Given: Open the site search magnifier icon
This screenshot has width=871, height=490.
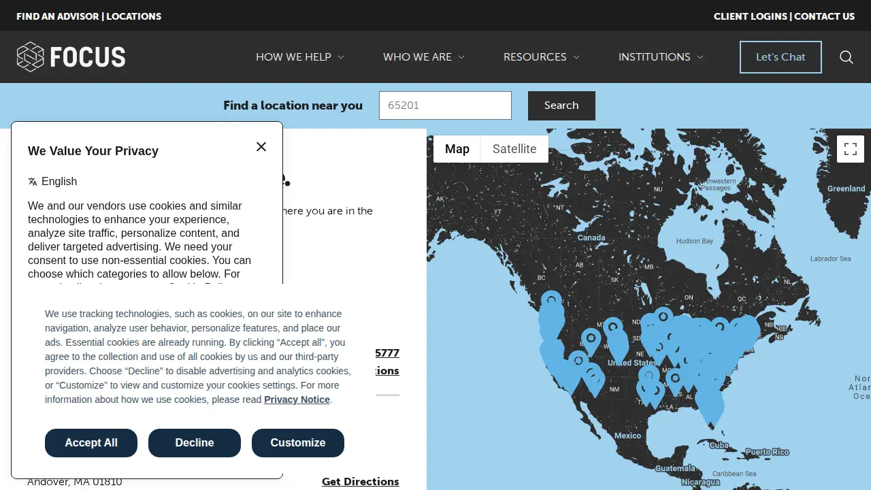Looking at the screenshot, I should click(847, 57).
